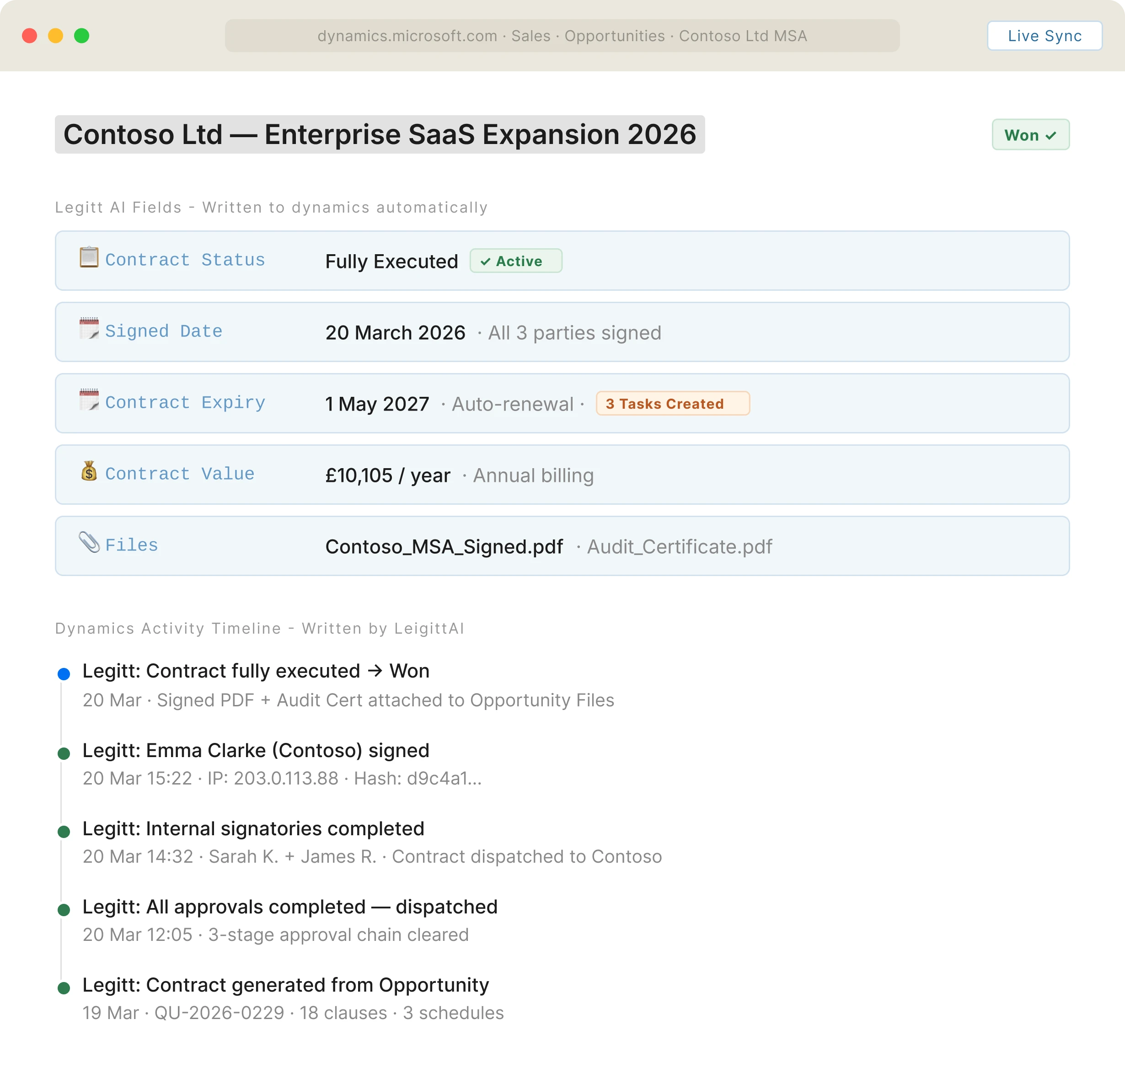The width and height of the screenshot is (1125, 1089).
Task: Click the clipboard icon next to Contract Status
Action: point(90,258)
